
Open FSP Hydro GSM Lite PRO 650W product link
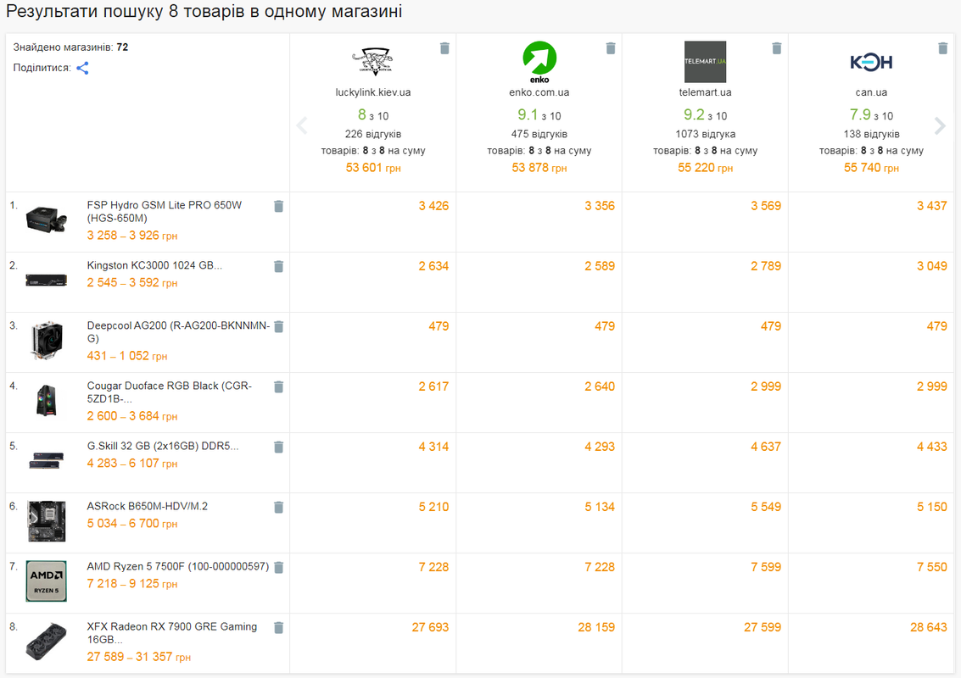pos(165,212)
